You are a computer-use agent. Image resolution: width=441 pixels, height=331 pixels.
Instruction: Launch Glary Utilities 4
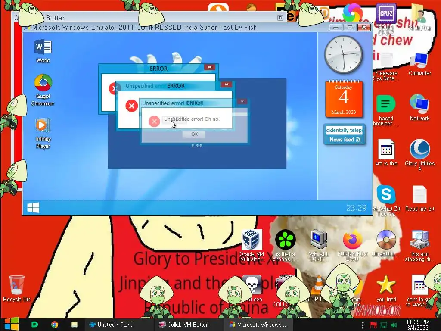click(x=419, y=155)
